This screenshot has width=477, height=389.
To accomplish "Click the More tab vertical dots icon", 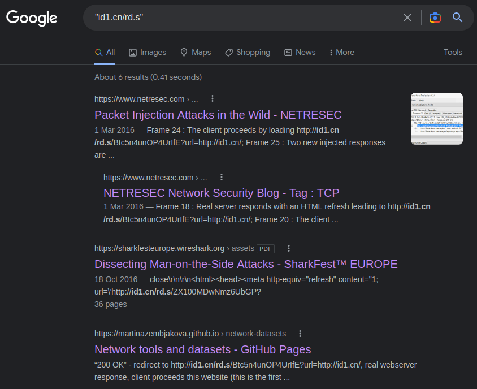I will coord(331,53).
